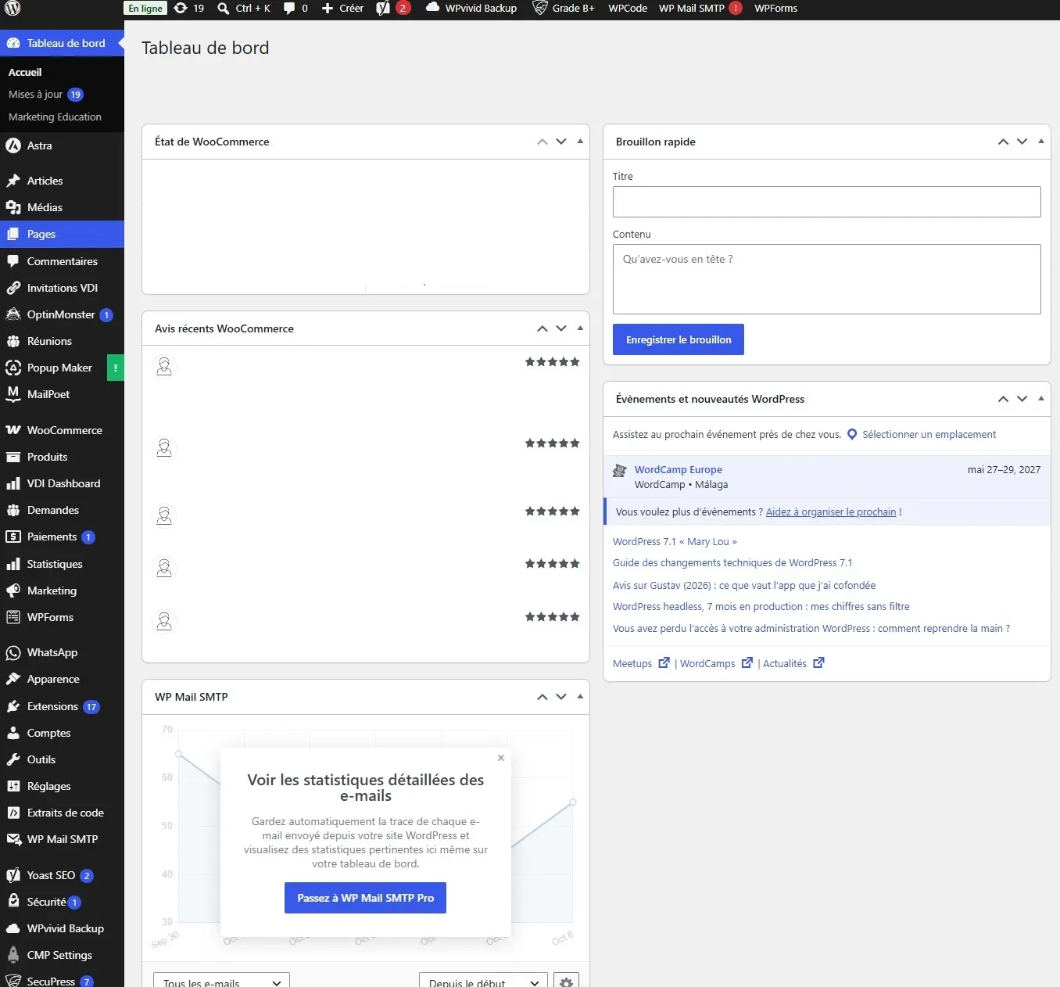Open the WP Mail SMTP gear settings

click(x=566, y=982)
